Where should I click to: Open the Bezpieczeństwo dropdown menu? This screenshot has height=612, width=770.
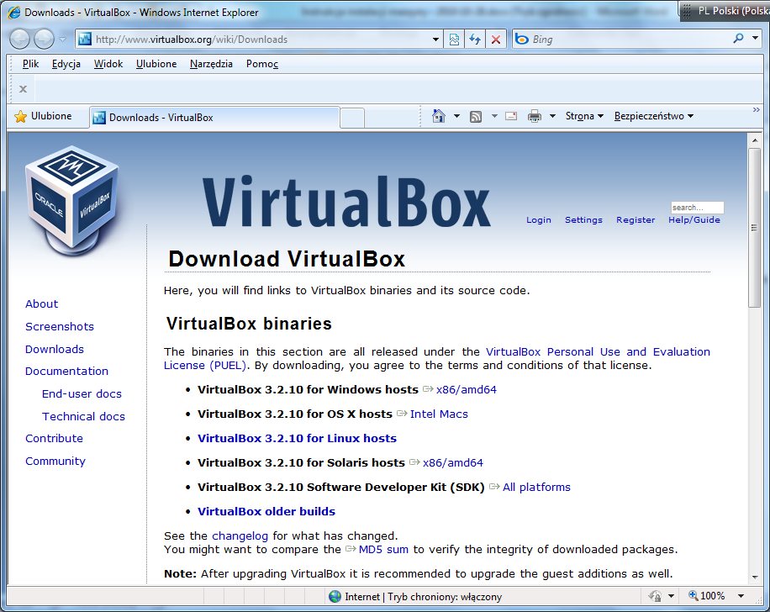[x=654, y=116]
